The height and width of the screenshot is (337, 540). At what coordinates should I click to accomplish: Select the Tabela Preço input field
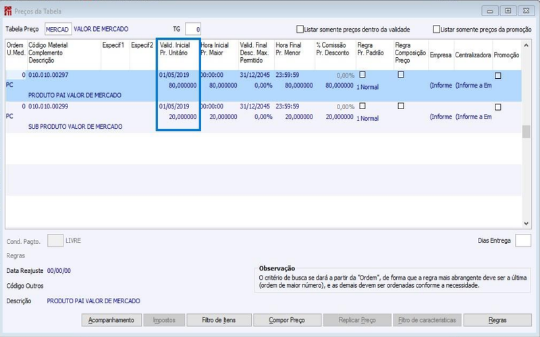(58, 29)
